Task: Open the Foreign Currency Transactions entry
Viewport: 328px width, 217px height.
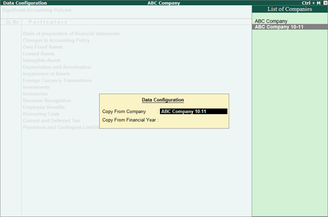Action: click(x=57, y=80)
